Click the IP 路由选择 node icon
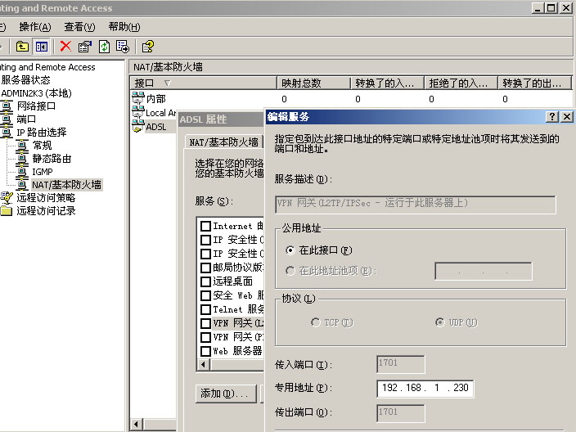 click(x=7, y=133)
